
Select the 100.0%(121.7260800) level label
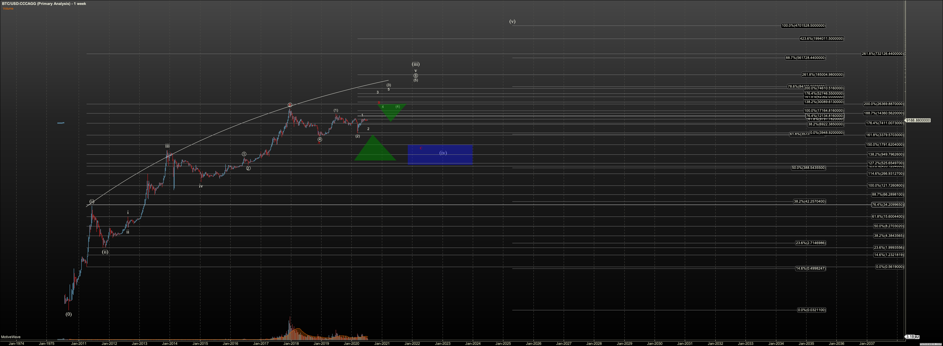click(885, 185)
